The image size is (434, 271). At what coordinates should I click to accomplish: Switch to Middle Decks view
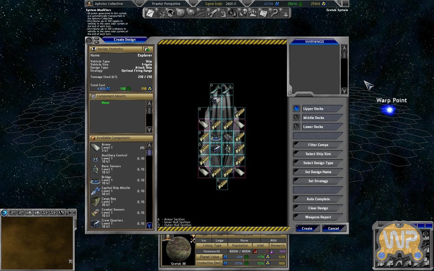click(x=297, y=118)
